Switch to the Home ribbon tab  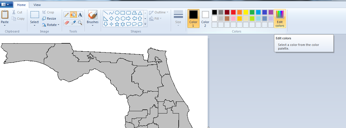point(21,5)
